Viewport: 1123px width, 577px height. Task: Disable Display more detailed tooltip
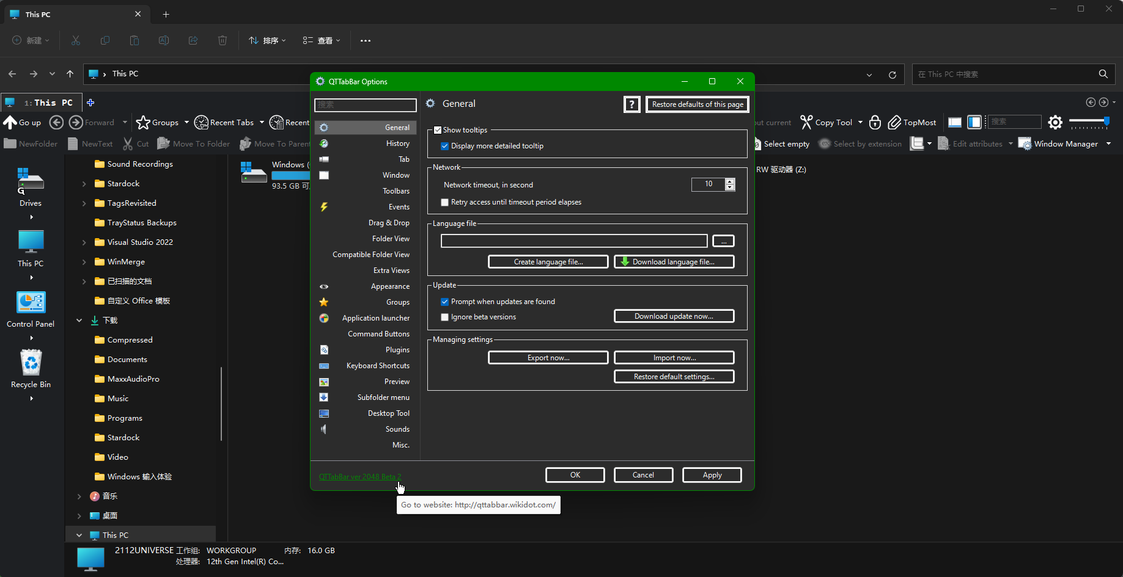[x=445, y=145]
